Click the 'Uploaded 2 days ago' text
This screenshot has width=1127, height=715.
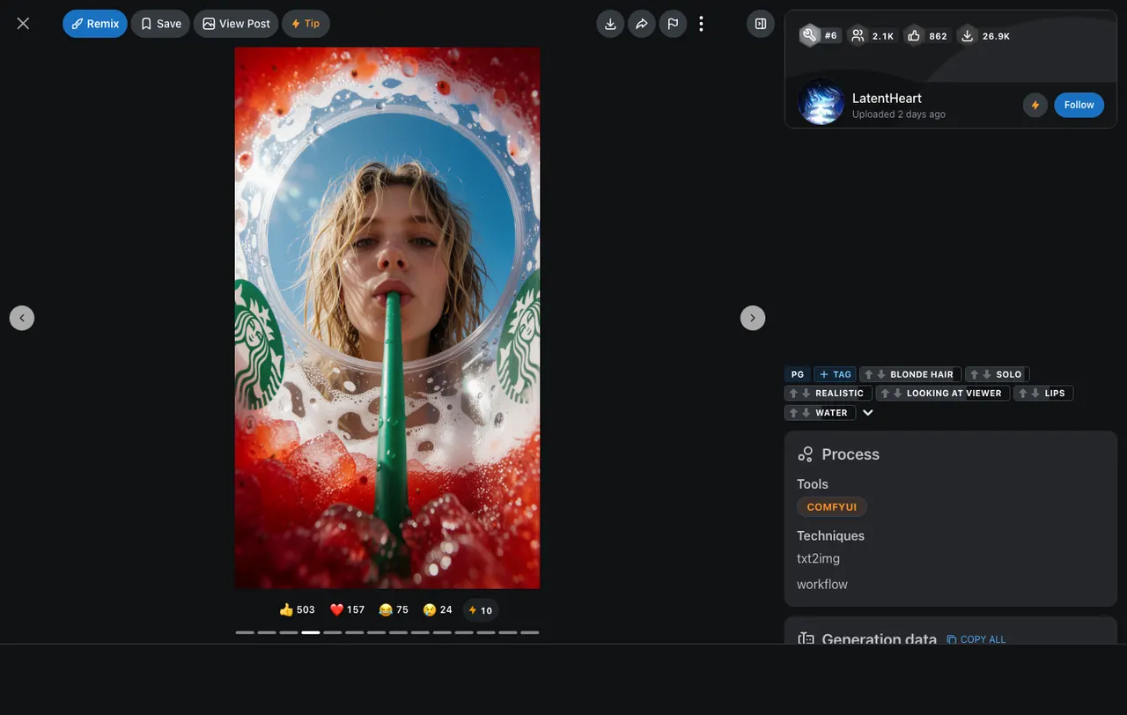pos(899,114)
